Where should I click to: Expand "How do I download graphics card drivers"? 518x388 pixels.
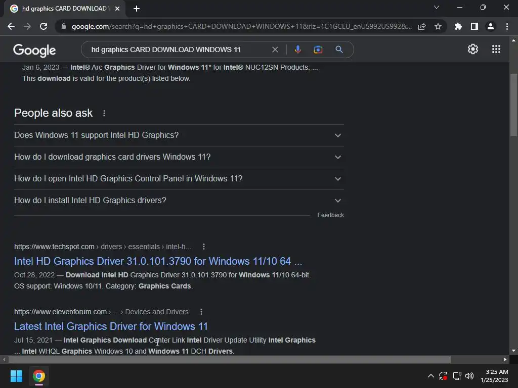pos(179,157)
